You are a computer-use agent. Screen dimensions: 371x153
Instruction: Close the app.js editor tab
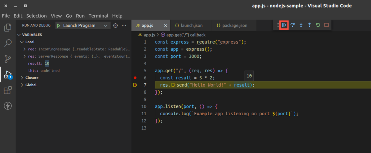coord(166,25)
